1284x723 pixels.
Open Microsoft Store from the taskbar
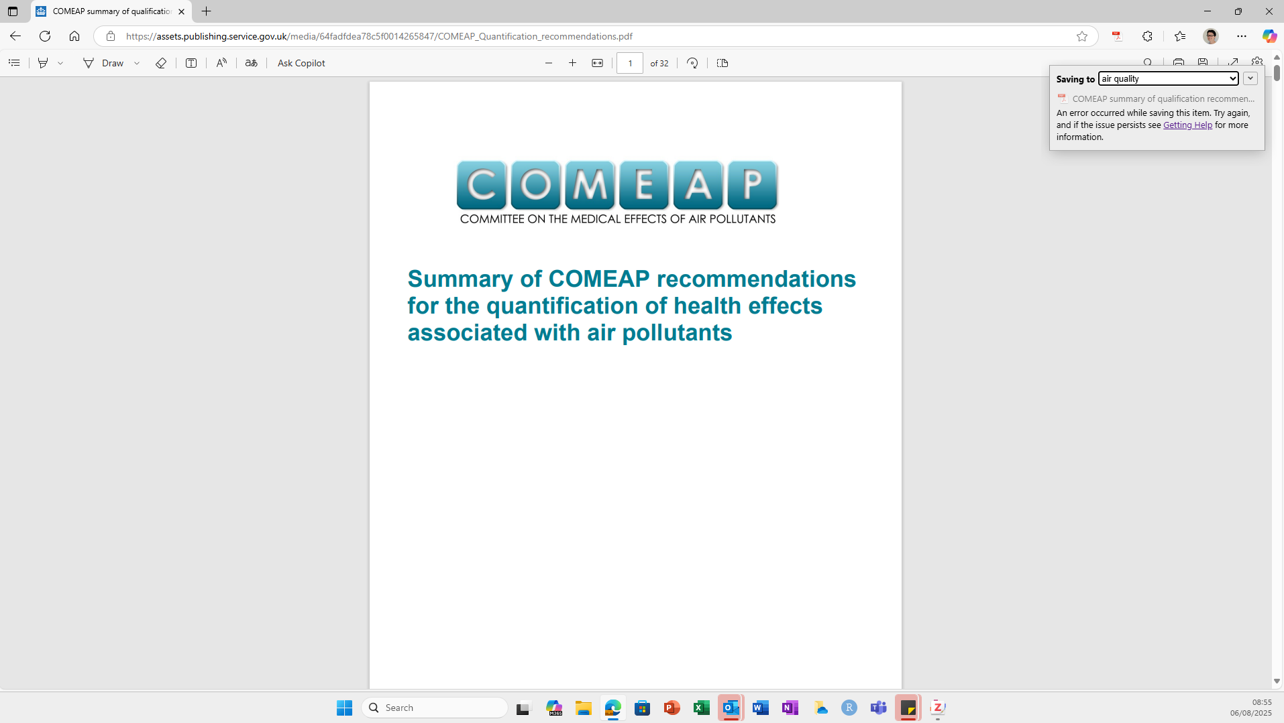pos(642,708)
